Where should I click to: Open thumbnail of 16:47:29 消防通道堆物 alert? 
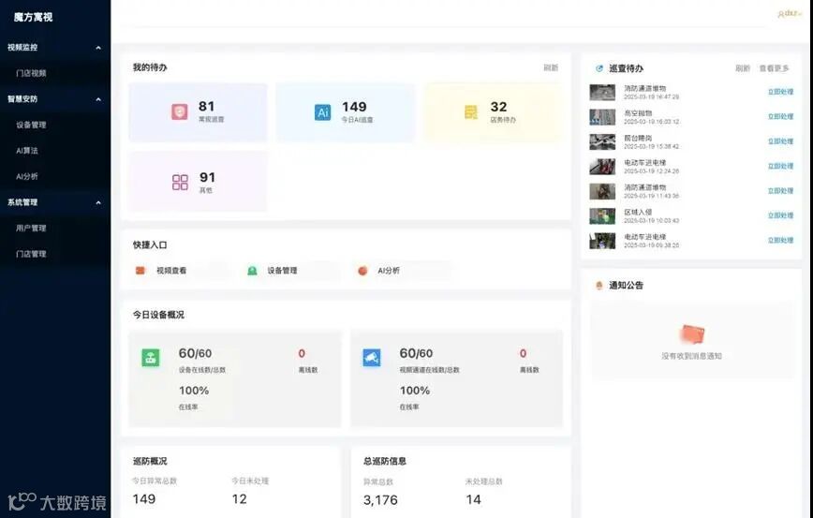point(602,93)
